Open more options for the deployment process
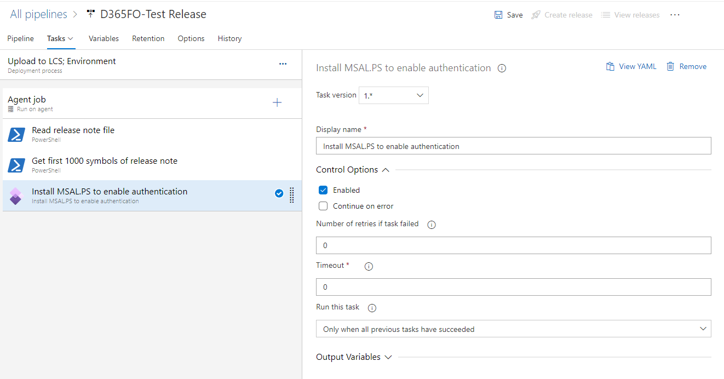The image size is (724, 379). [283, 64]
